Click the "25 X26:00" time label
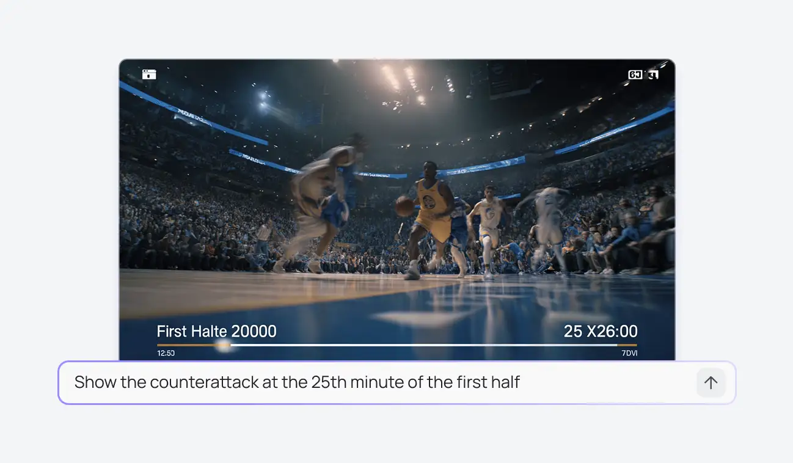 (x=601, y=331)
